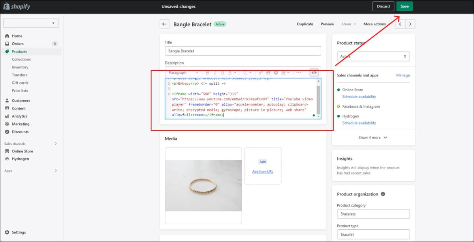Toggle italic formatting in the description toolbar
Image resolution: width=474 pixels, height=242 pixels.
[x=215, y=73]
